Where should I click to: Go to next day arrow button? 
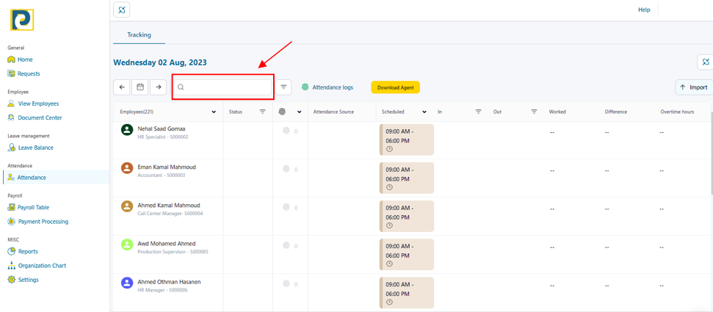[x=159, y=87]
